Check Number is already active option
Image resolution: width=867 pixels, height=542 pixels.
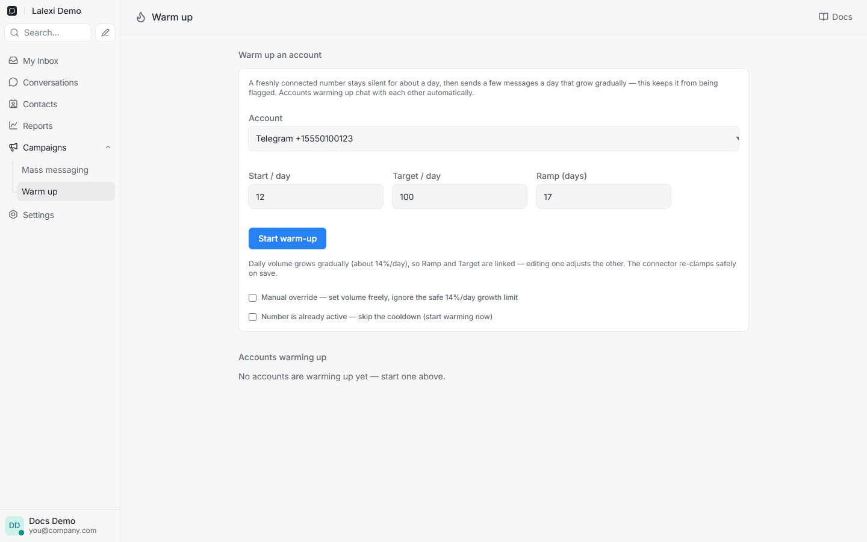click(253, 317)
